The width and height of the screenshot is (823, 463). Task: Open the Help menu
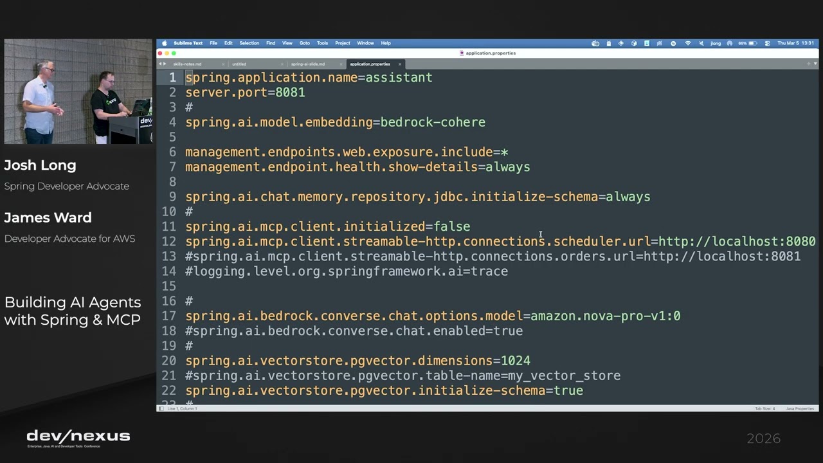coord(386,43)
